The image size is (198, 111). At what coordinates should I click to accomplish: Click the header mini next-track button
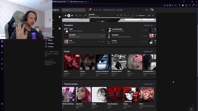tap(100, 10)
